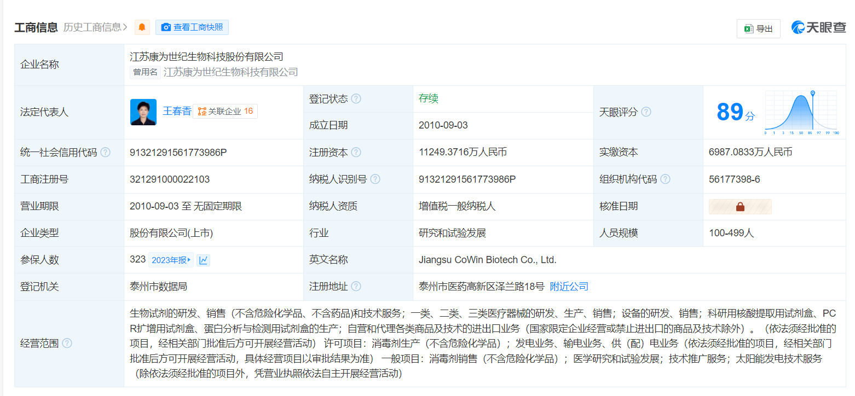Select company type 股份有限公司(上市)
Screen dimensions: 855x396
click(x=171, y=233)
